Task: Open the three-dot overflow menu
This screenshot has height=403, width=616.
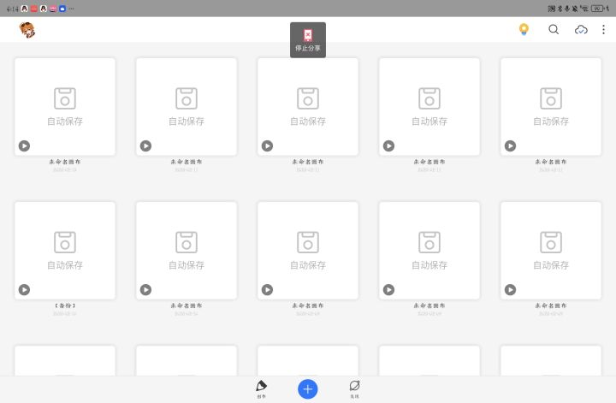Action: click(x=603, y=29)
